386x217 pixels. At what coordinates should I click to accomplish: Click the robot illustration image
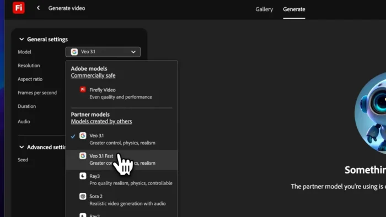point(370,113)
